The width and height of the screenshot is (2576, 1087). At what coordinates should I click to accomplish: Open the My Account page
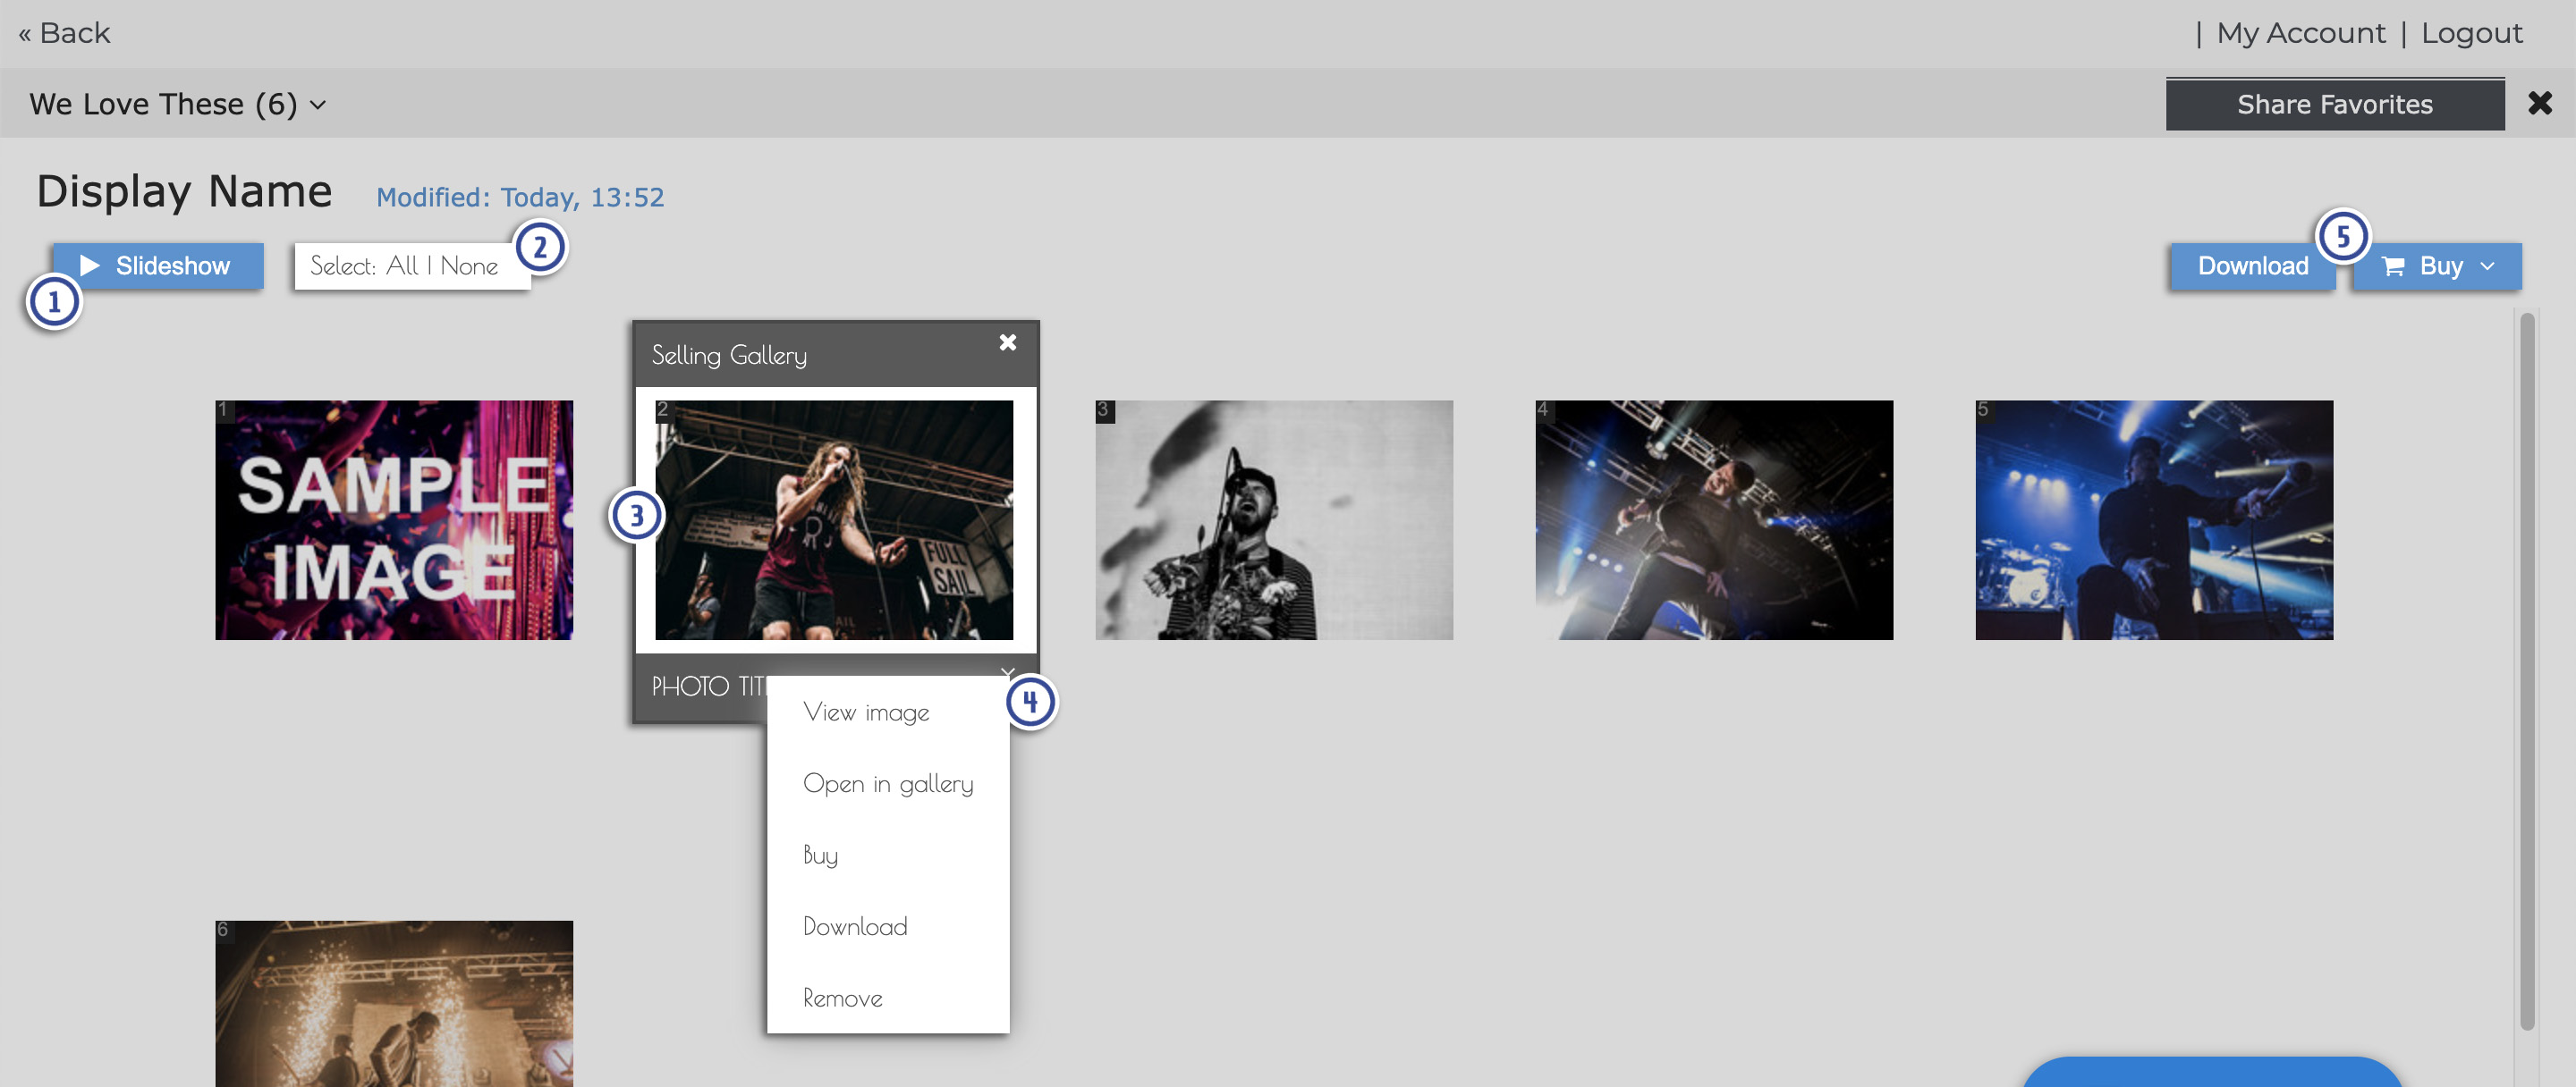[x=2300, y=33]
